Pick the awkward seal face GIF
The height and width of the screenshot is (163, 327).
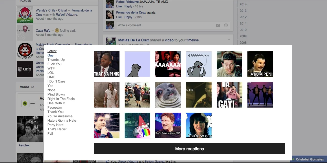pyautogui.click(x=168, y=95)
